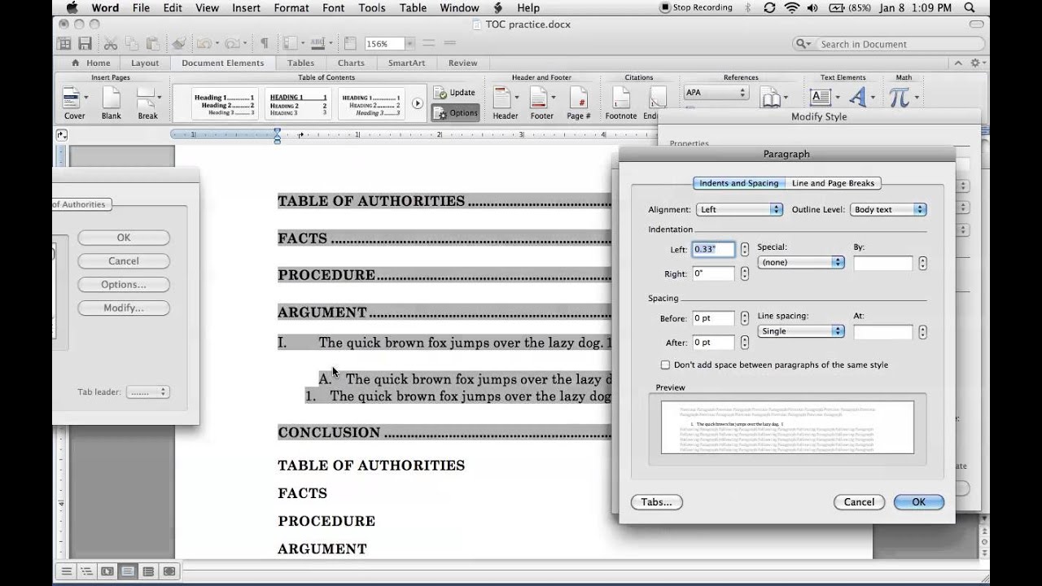This screenshot has height=586, width=1042.
Task: Click the WordArt letter A icon
Action: (x=857, y=98)
